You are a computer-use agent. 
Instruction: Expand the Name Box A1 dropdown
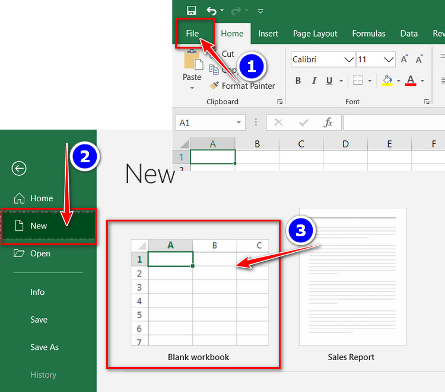coord(239,123)
